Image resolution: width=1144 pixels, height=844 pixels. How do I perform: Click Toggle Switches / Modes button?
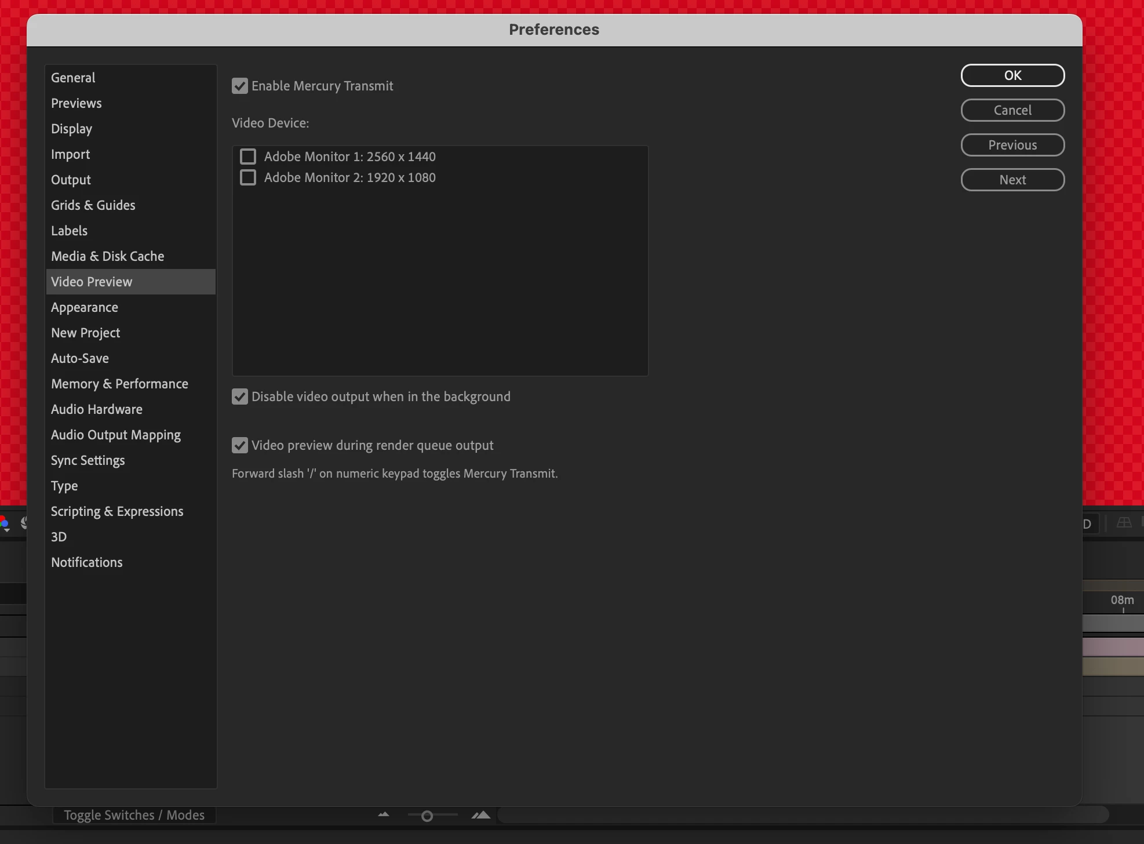pyautogui.click(x=134, y=815)
